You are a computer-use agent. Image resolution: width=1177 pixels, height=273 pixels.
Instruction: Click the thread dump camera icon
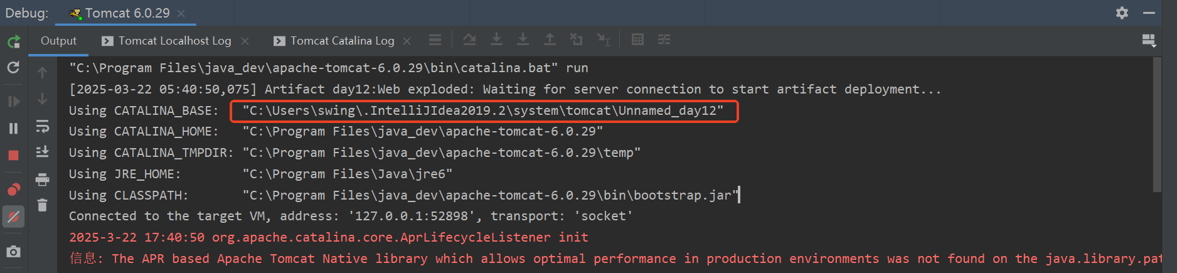coord(13,252)
